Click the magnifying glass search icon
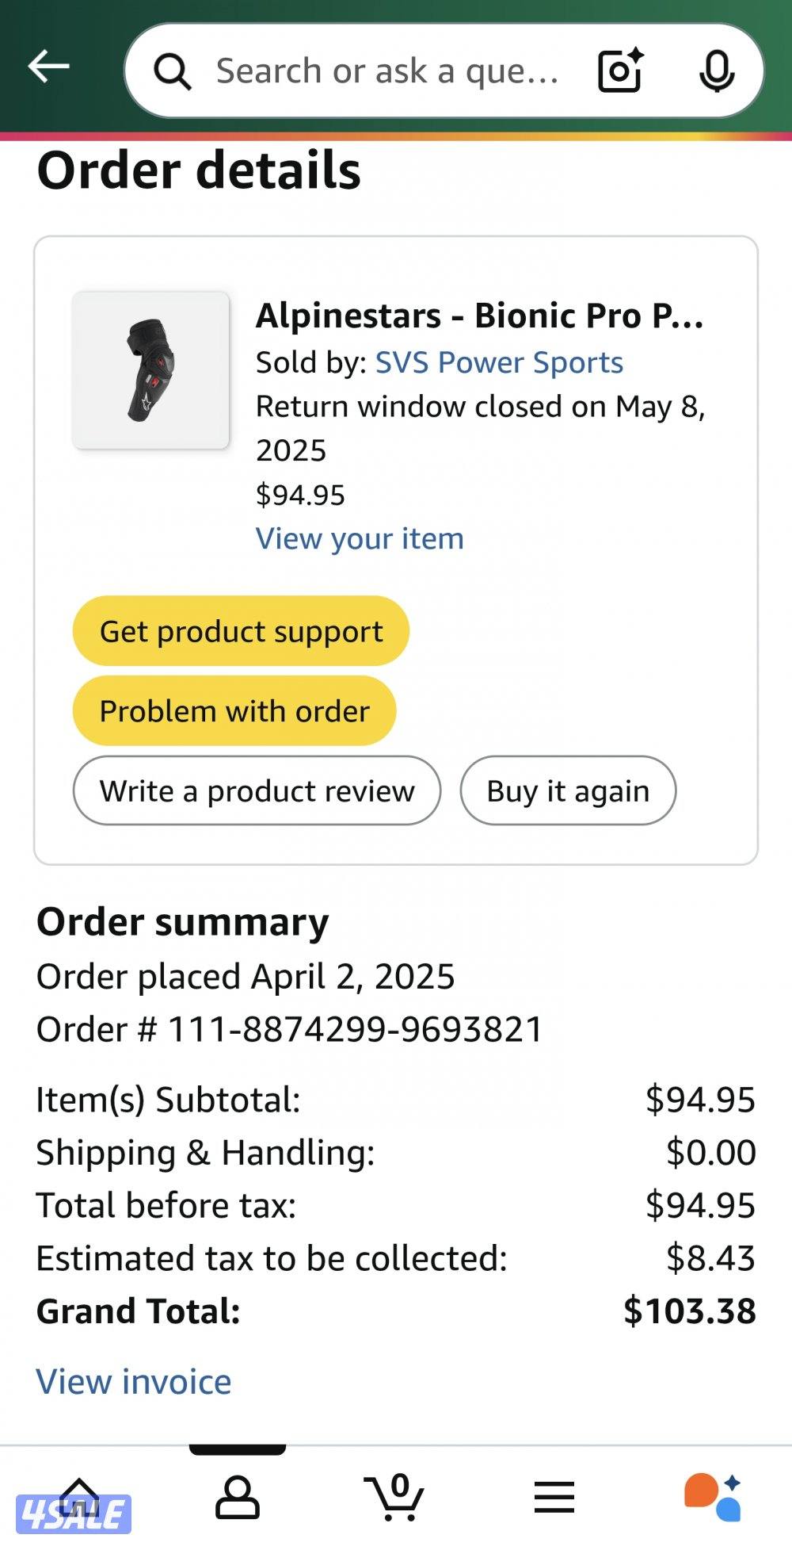 172,72
